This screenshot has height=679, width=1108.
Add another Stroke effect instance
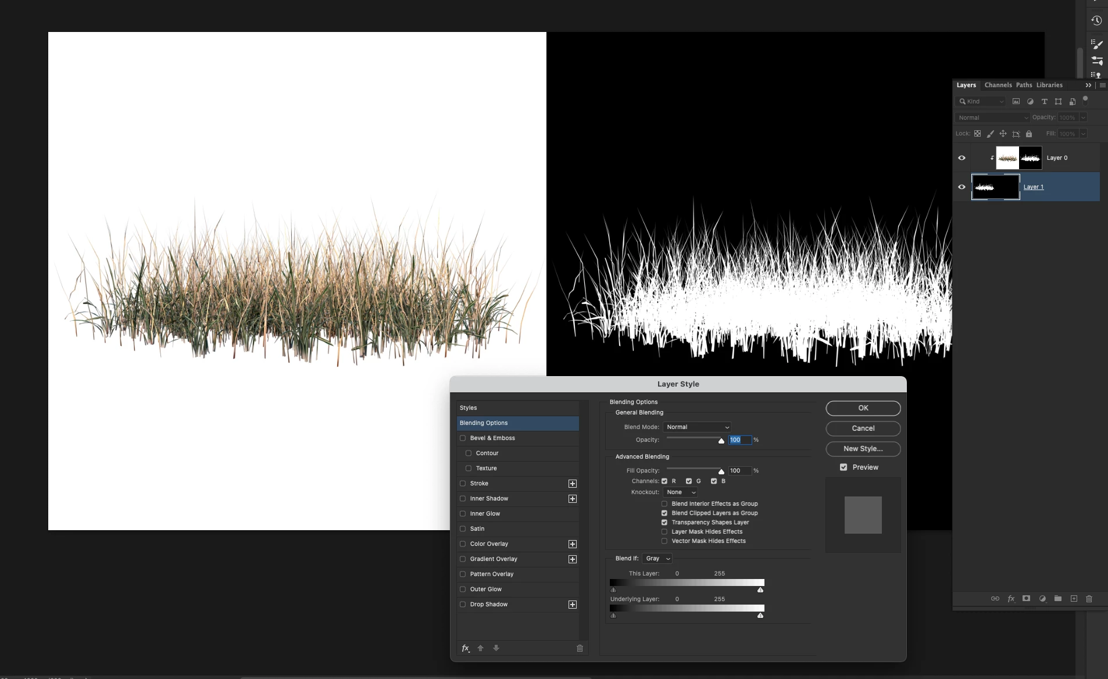(573, 484)
